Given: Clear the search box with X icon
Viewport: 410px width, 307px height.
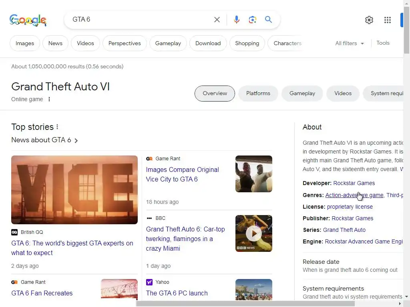Looking at the screenshot, I should (x=217, y=20).
